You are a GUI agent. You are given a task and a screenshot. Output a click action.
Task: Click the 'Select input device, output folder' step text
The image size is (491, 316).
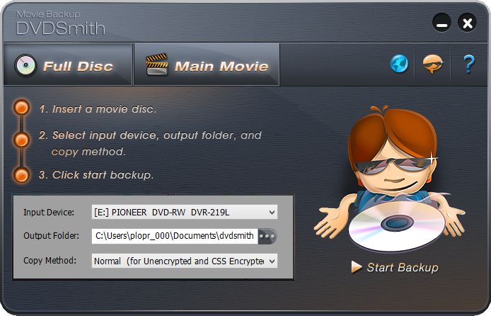(x=150, y=143)
